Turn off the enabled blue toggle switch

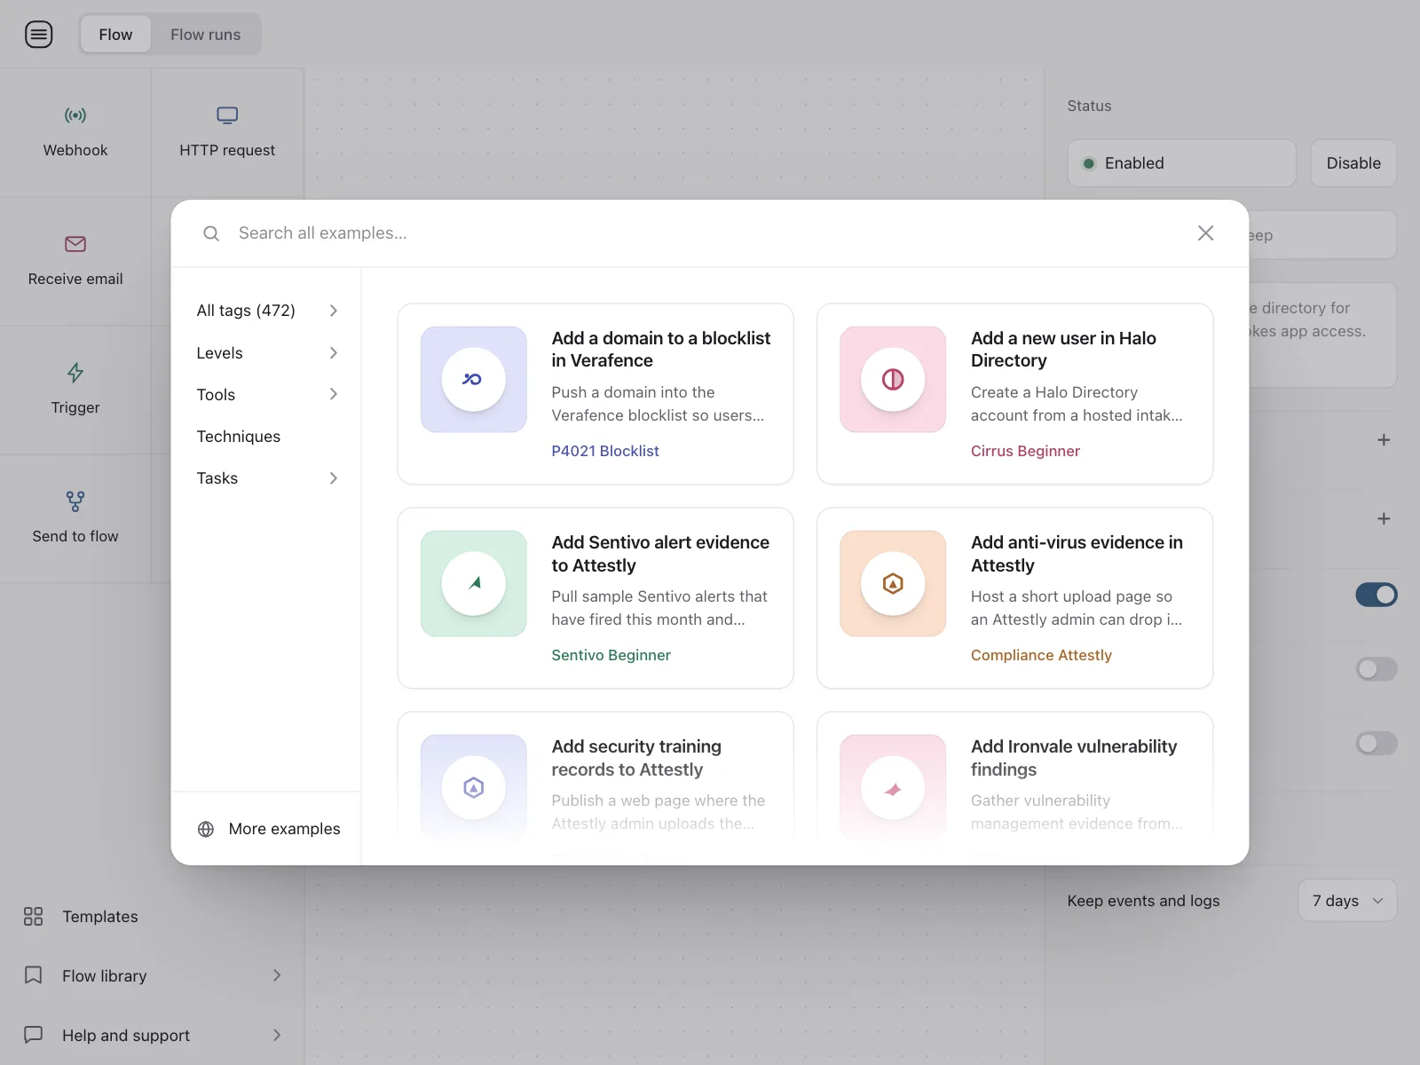tap(1377, 595)
